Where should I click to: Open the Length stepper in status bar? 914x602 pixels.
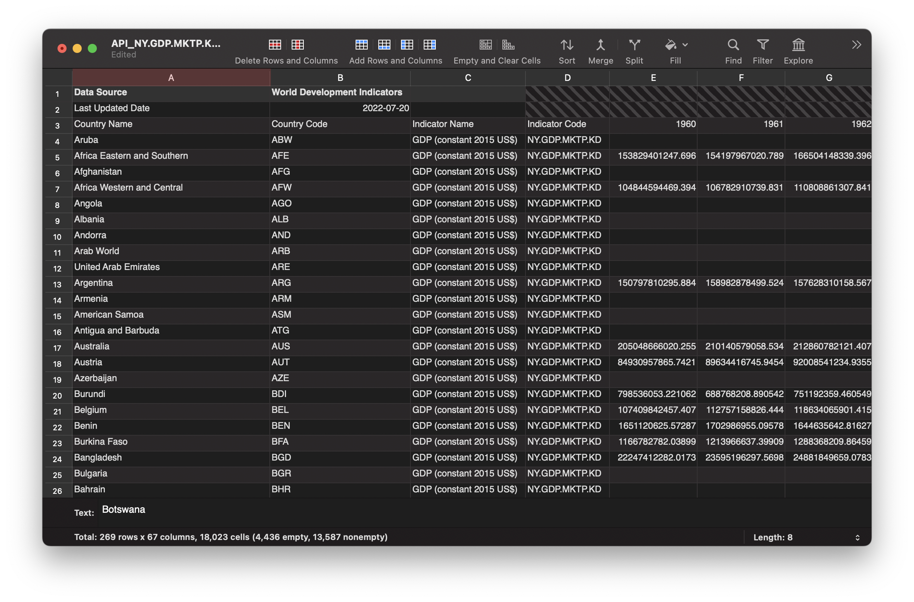click(857, 537)
